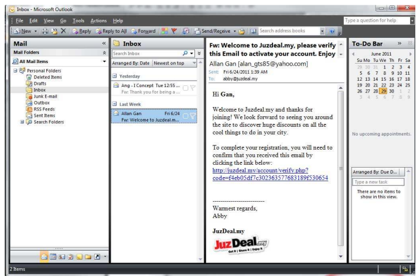Select June 30 in the calendar
The height and width of the screenshot is (280, 420).
(x=392, y=91)
